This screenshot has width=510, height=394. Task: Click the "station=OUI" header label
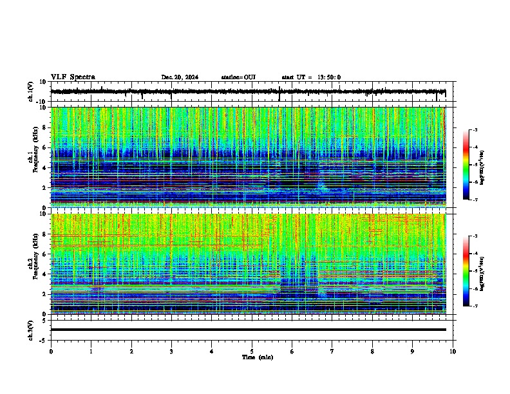238,77
